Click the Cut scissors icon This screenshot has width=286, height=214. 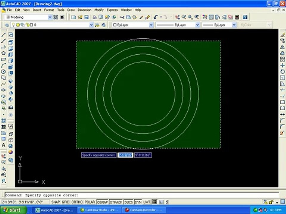[x=122, y=17]
